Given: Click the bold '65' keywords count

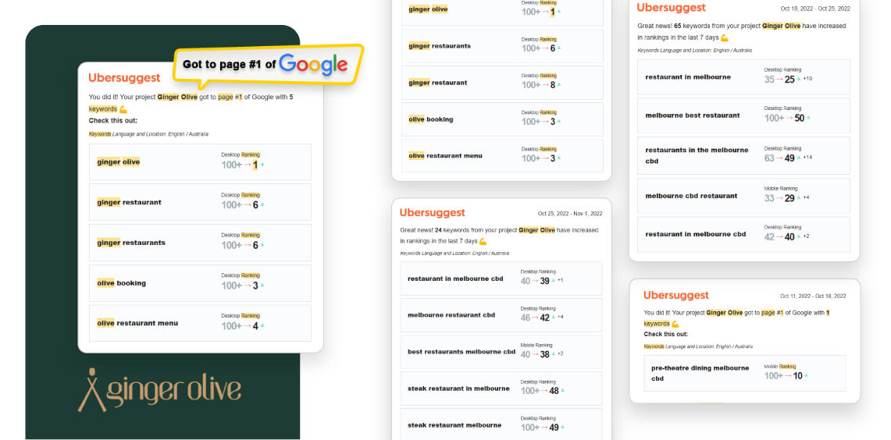Looking at the screenshot, I should pyautogui.click(x=677, y=26).
